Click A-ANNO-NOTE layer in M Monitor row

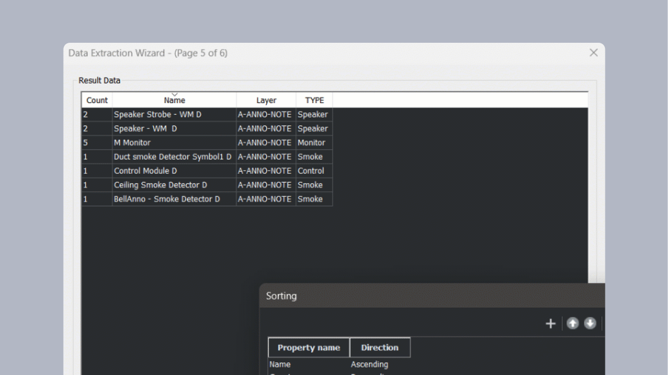[x=266, y=143]
